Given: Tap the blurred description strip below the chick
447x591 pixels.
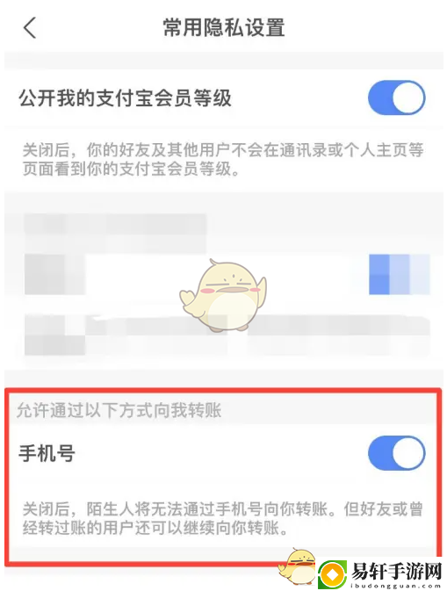Looking at the screenshot, I should tap(227, 335).
